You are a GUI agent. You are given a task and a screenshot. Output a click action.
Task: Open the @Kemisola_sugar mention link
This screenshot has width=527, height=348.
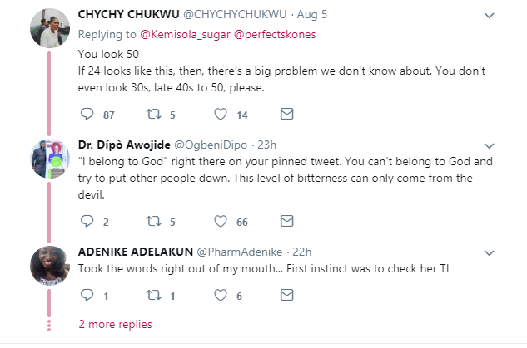178,33
